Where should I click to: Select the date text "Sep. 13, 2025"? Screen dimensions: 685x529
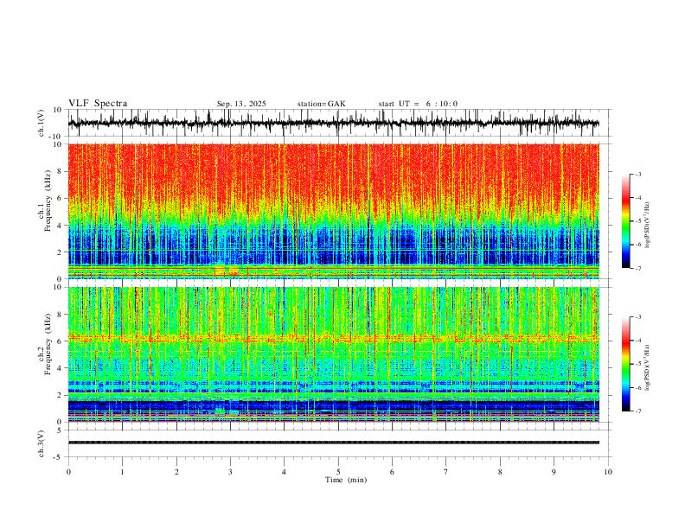point(241,104)
